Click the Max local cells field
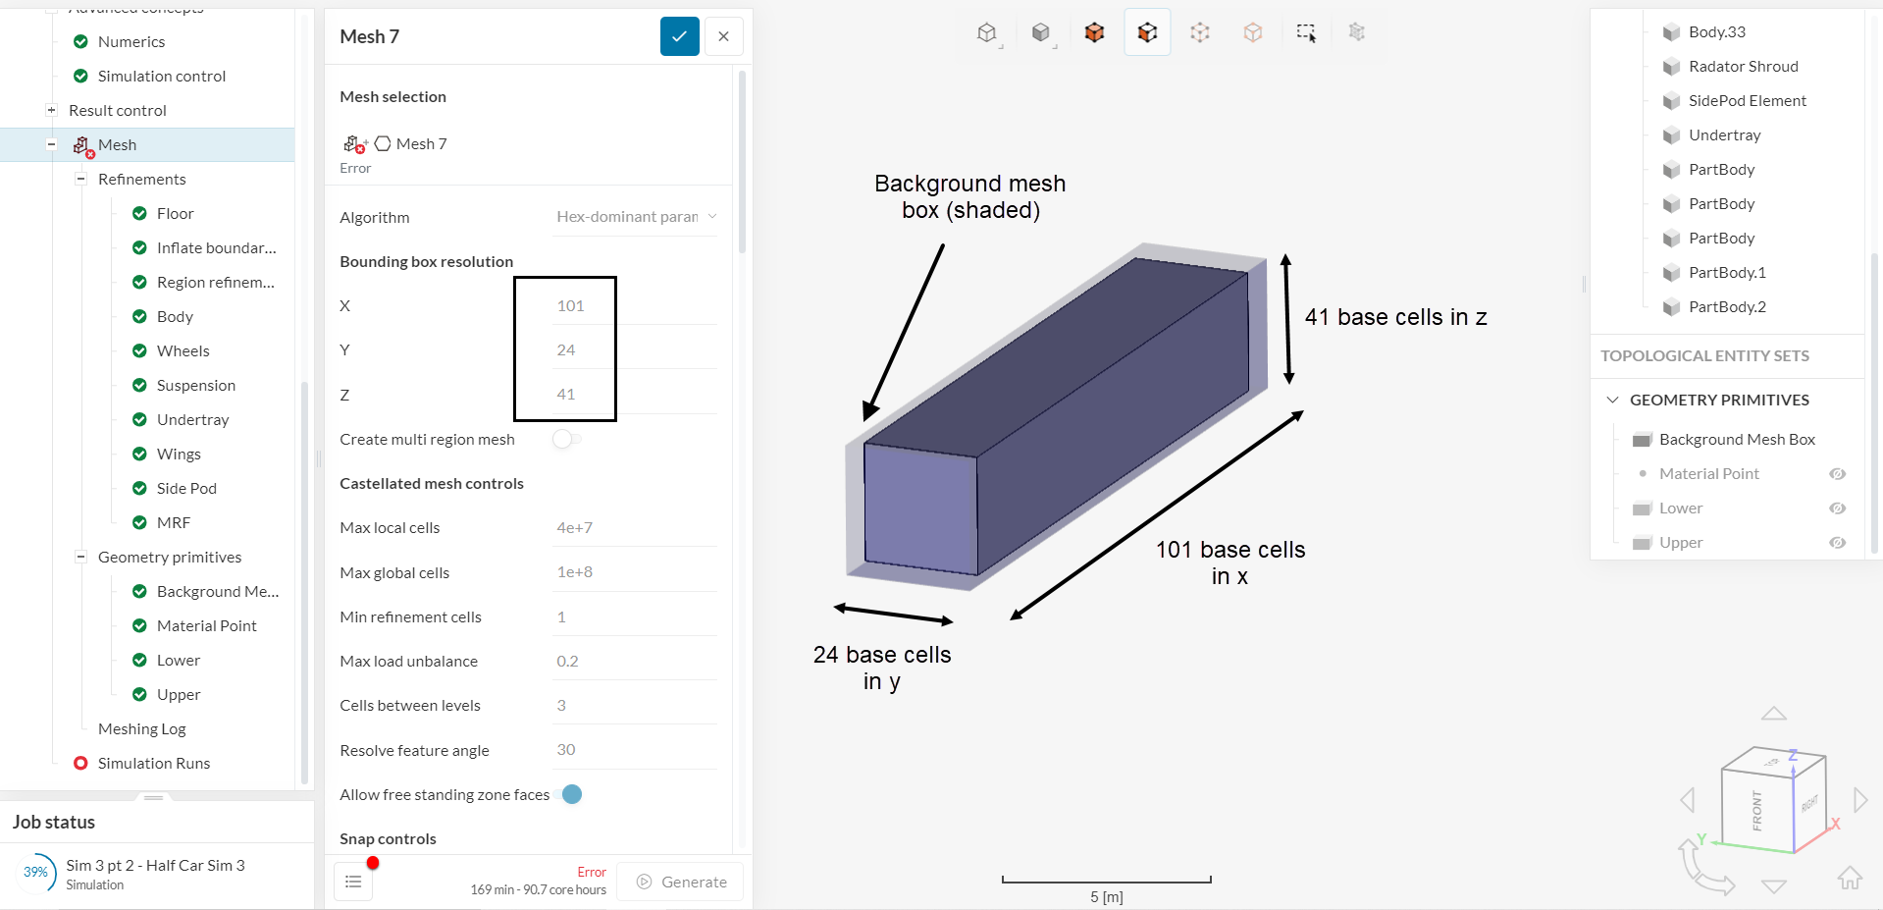1883x910 pixels. [x=636, y=527]
